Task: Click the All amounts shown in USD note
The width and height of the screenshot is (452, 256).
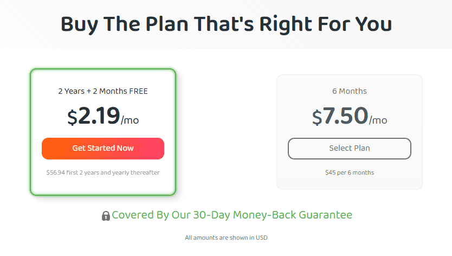Action: click(227, 238)
